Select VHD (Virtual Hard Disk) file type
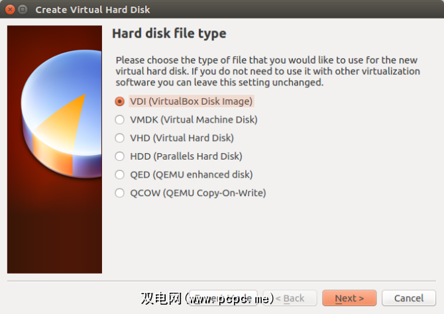Screen dimensions: 444x314 (x=119, y=138)
